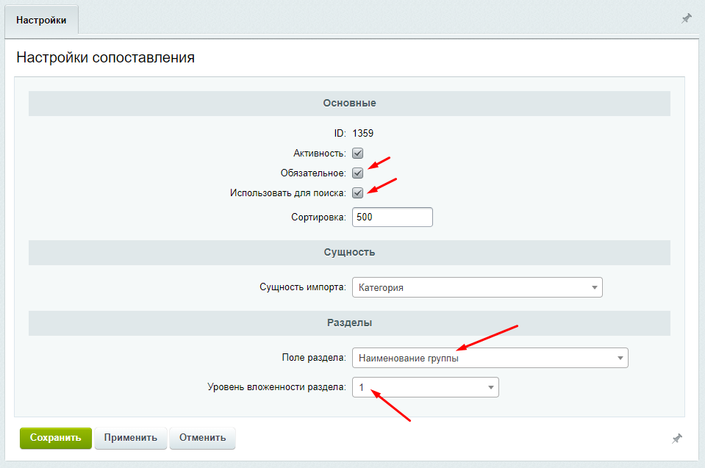Click the pin icon beside the Настройки tab bar
This screenshot has width=705, height=468.
point(687,18)
